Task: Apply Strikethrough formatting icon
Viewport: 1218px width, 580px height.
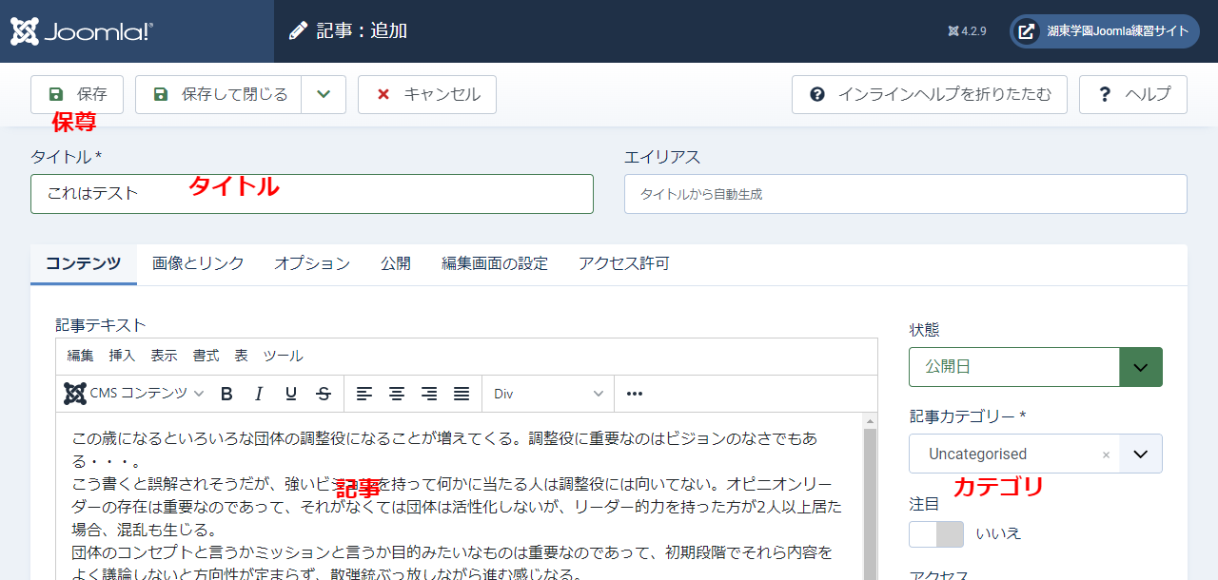Action: [x=324, y=394]
